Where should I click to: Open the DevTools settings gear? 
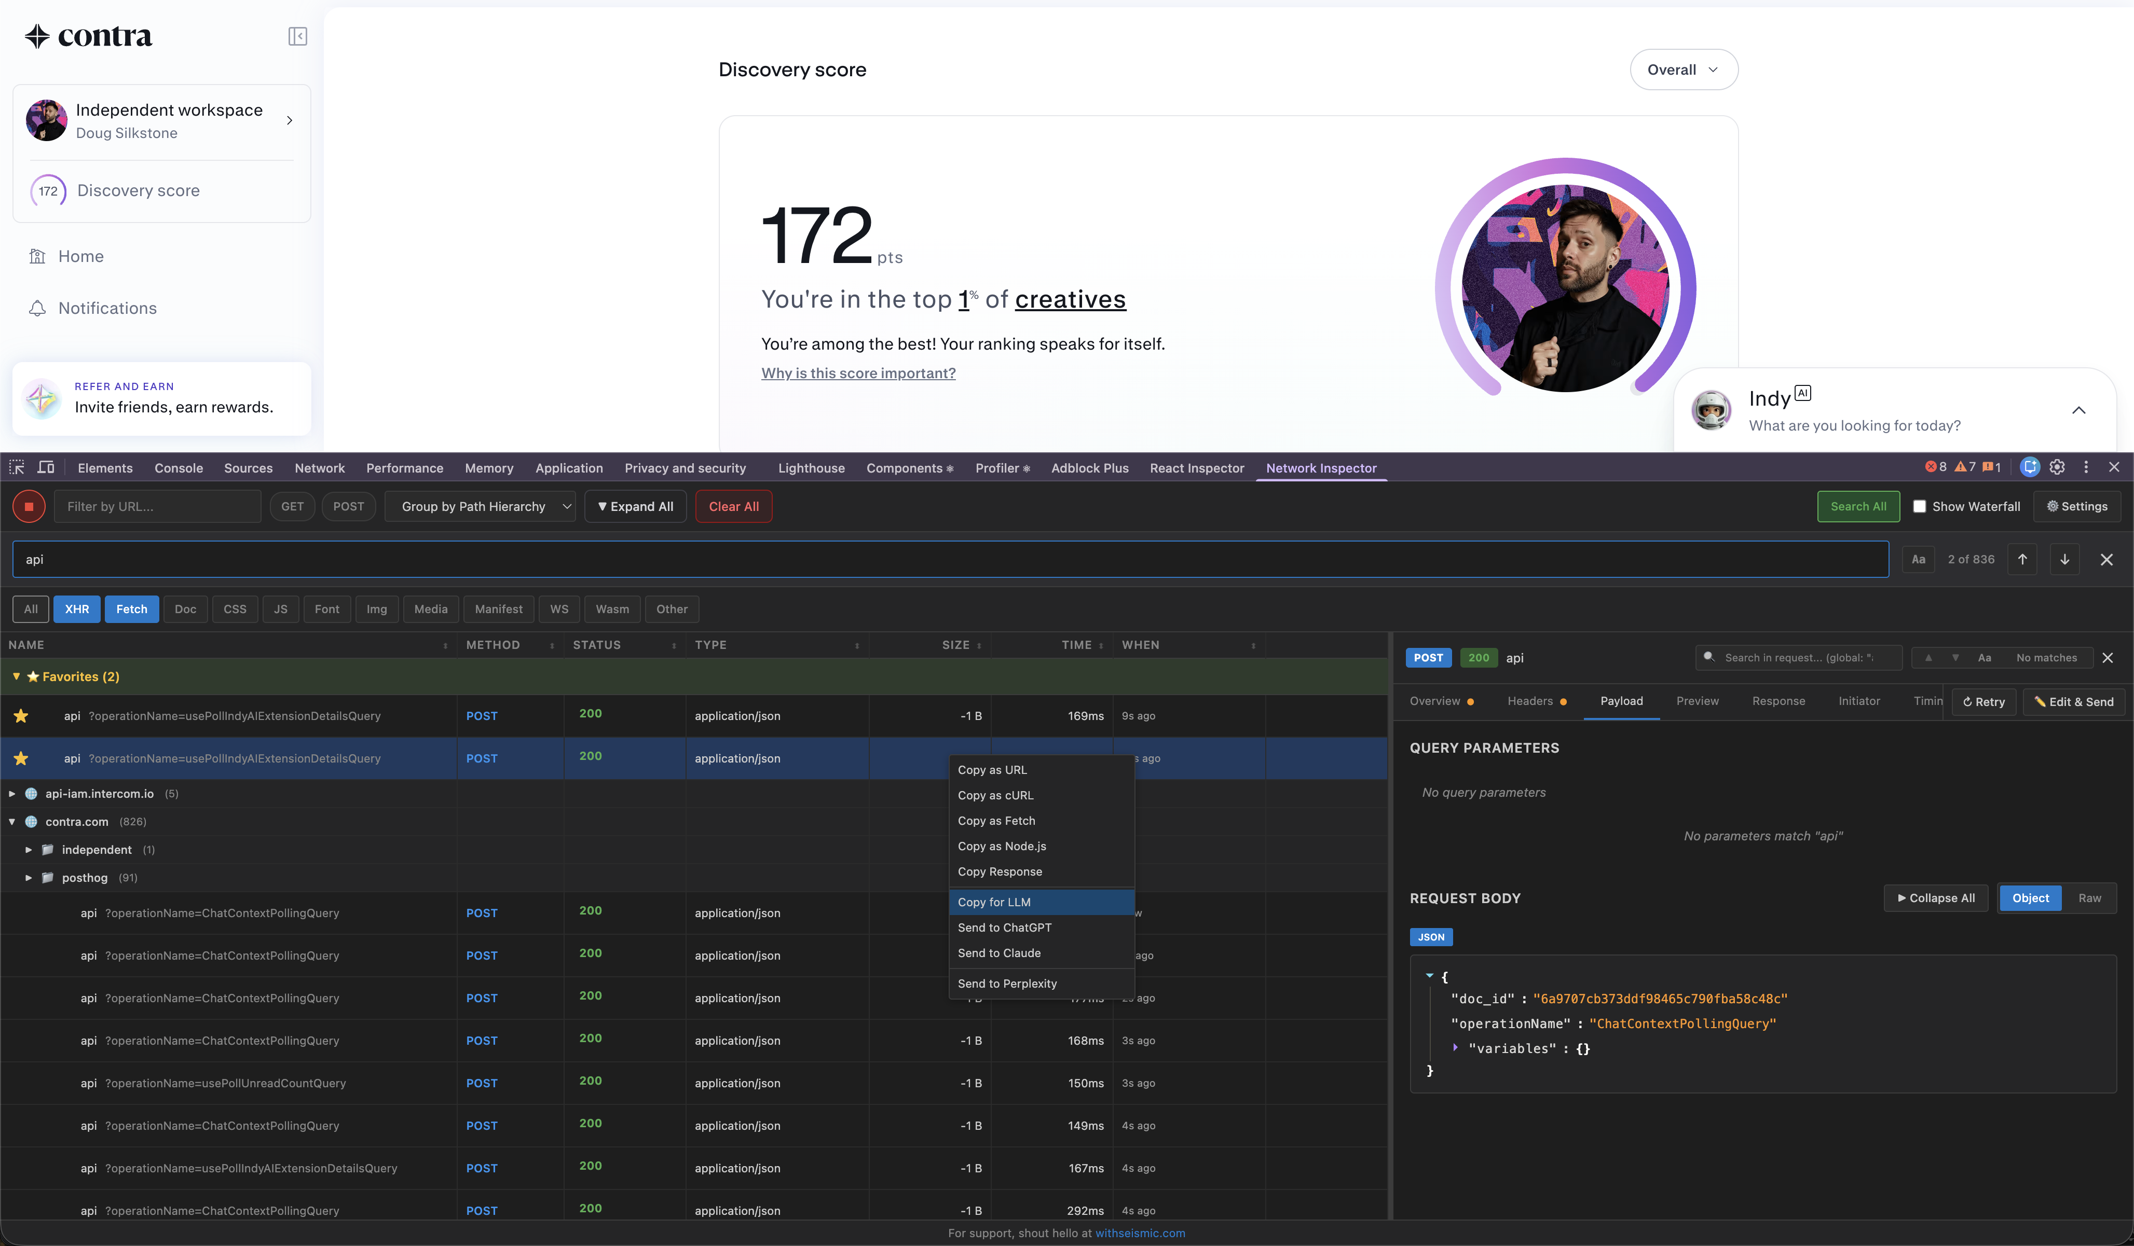[2057, 467]
